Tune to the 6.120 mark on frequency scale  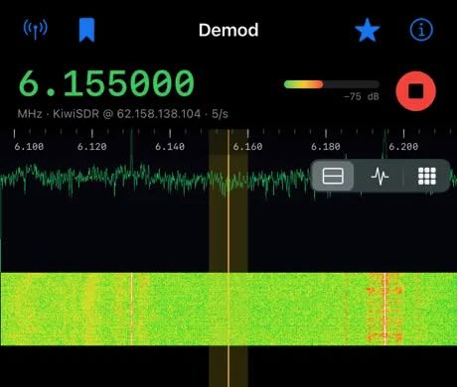pyautogui.click(x=92, y=146)
